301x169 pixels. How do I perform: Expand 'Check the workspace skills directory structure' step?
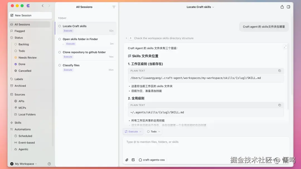point(126,38)
